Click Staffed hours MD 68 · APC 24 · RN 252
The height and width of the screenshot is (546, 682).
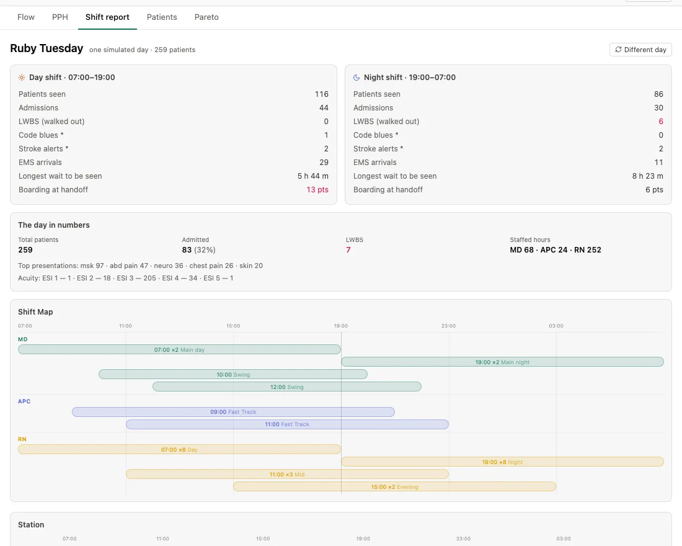[556, 250]
